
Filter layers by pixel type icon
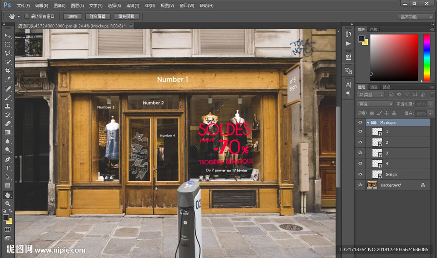(391, 94)
